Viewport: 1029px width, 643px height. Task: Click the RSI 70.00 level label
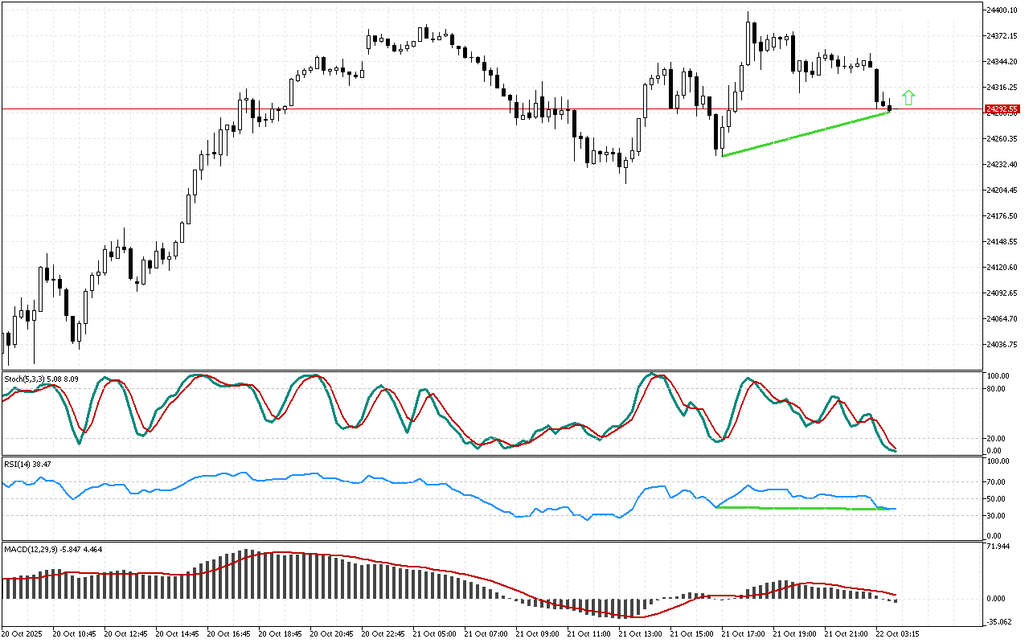coord(997,482)
